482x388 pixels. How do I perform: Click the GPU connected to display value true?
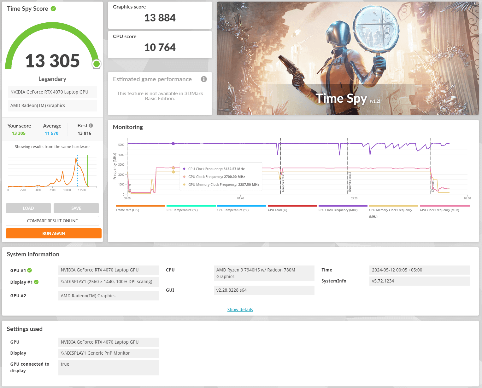click(x=109, y=368)
